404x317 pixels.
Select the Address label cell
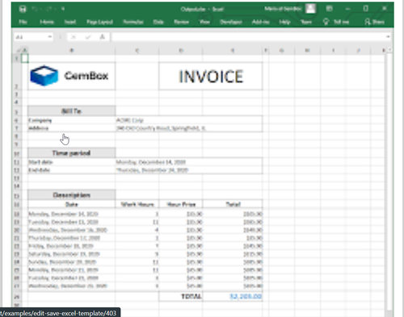pyautogui.click(x=72, y=128)
